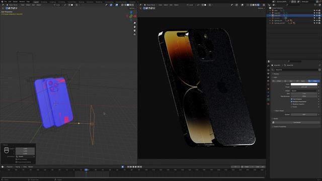Jump to the timeline start frame
Screen dimensions: 322x181
click(128, 167)
